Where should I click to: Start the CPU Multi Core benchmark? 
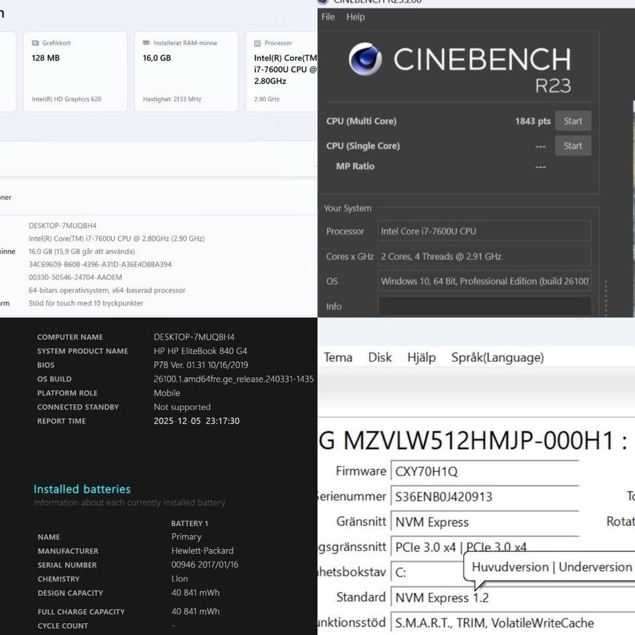[x=572, y=121]
